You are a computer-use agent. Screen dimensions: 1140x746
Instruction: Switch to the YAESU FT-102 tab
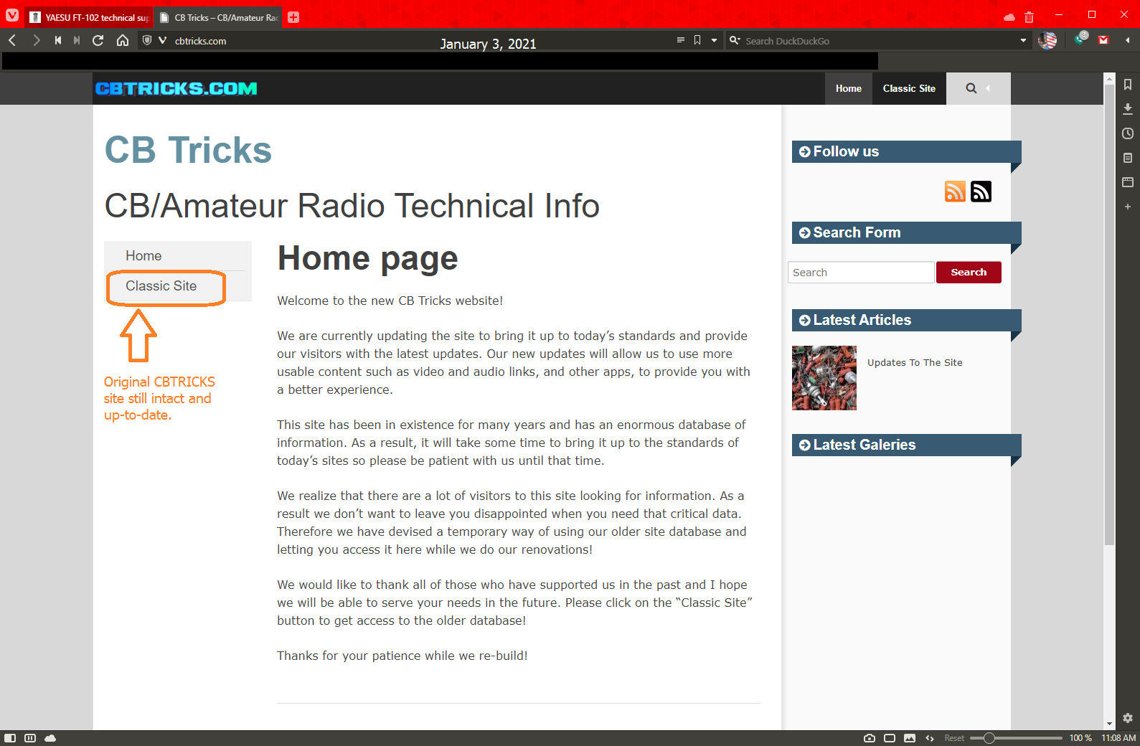pyautogui.click(x=89, y=17)
